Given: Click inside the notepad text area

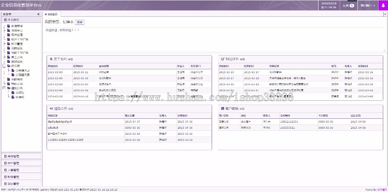Looking at the screenshot, I should 214,40.
